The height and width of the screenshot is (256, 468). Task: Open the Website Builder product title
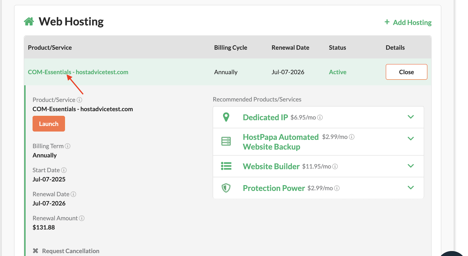[271, 166]
